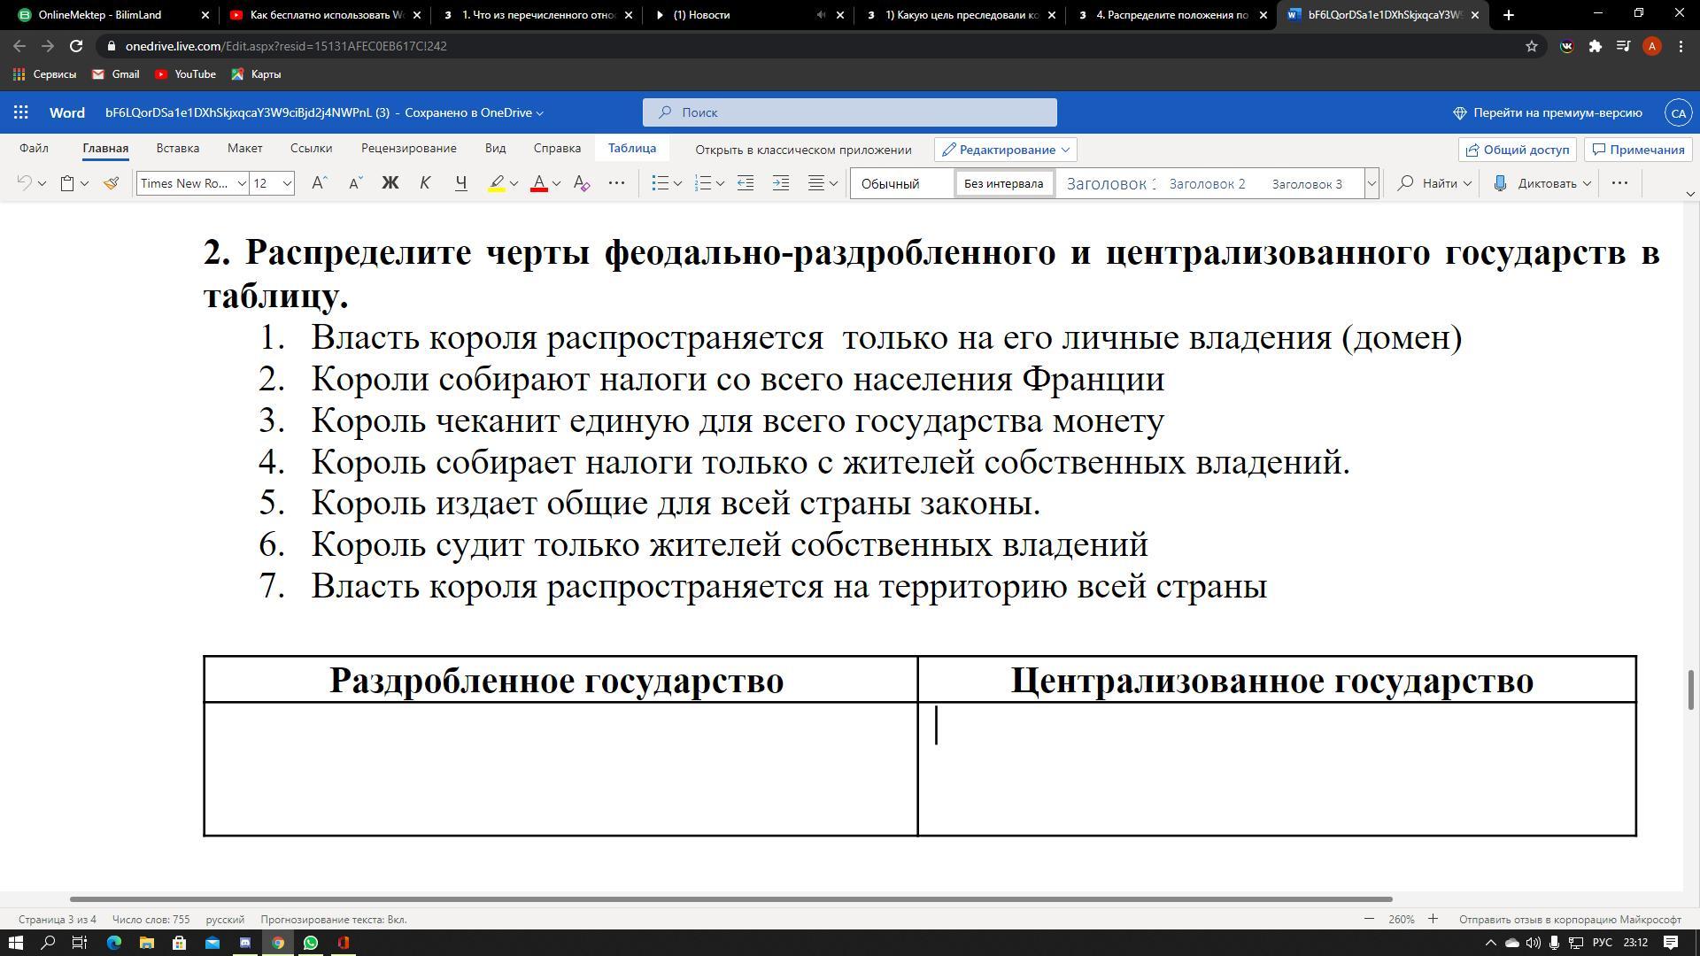The width and height of the screenshot is (1700, 956).
Task: Toggle bold formatting (Ж)
Action: click(x=390, y=183)
